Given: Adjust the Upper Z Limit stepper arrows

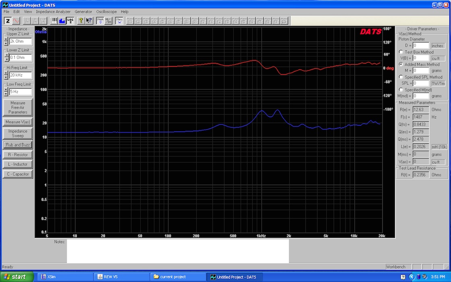Looking at the screenshot, I should click(x=6, y=41).
